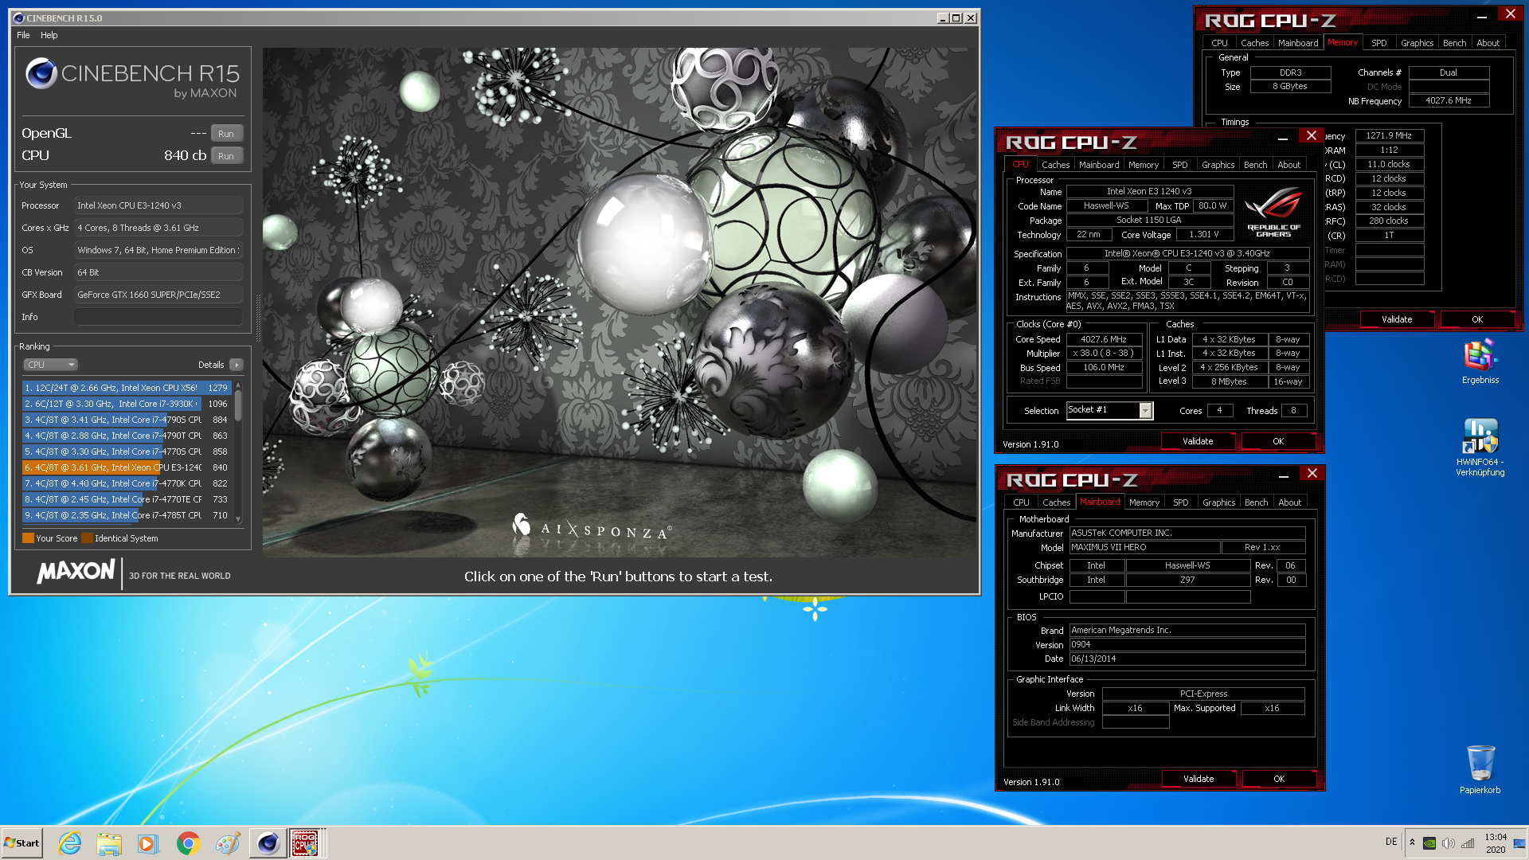1529x860 pixels.
Task: Run the CPU benchmark test
Action: [226, 156]
